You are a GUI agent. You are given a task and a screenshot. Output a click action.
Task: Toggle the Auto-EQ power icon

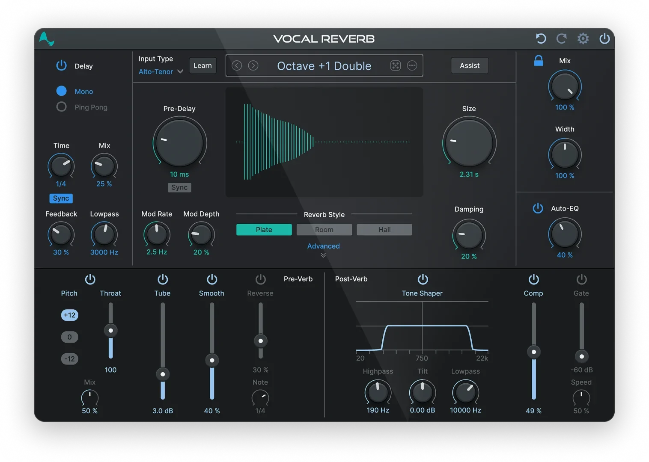(538, 208)
